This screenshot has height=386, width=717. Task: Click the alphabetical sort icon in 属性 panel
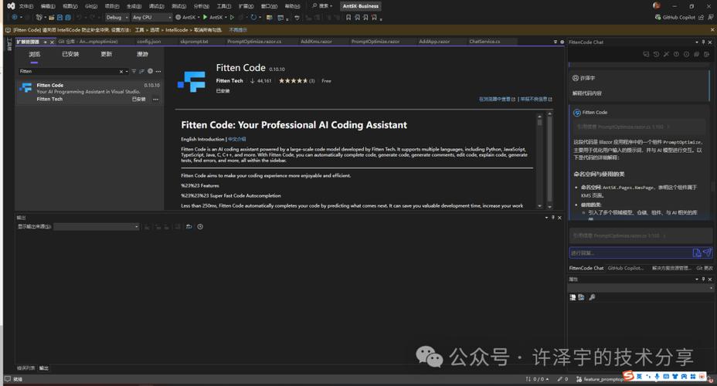point(581,297)
